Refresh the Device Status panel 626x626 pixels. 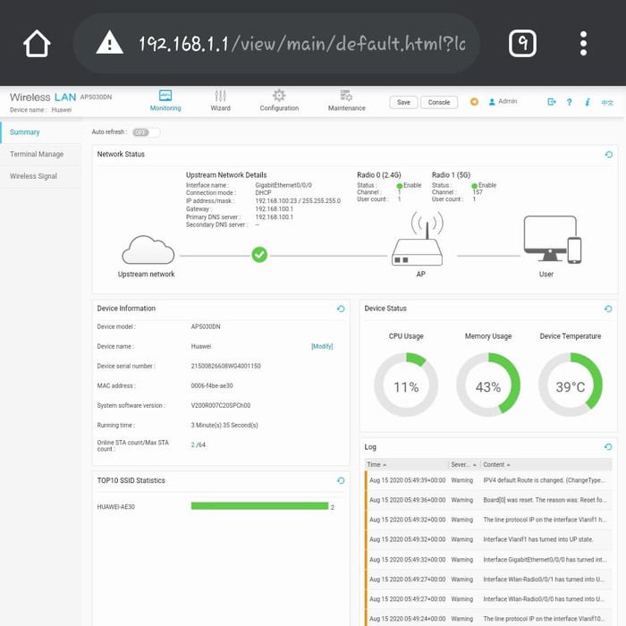coord(609,309)
